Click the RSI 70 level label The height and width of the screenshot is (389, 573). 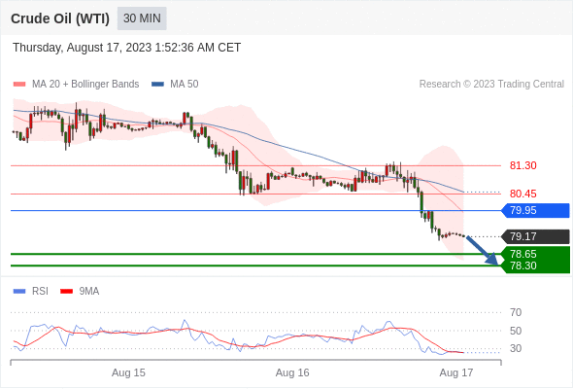[516, 312]
